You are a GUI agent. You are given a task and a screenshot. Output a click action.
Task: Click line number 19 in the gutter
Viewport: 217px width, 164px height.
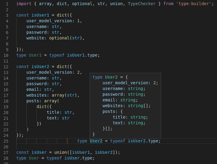6,107
